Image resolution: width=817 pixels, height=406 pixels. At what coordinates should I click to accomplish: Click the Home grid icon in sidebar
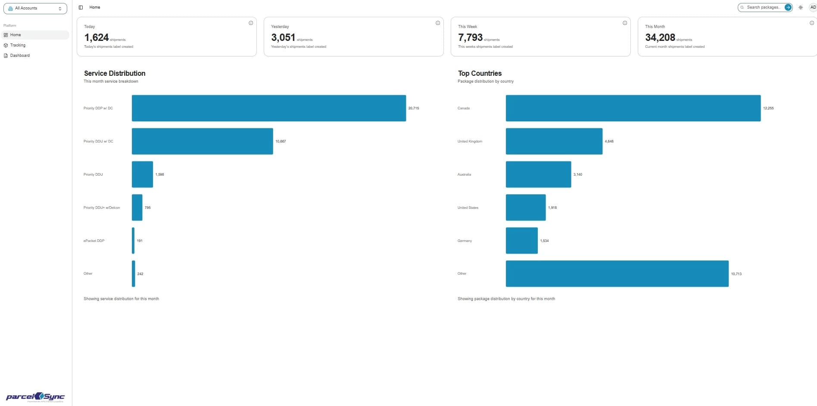click(6, 35)
